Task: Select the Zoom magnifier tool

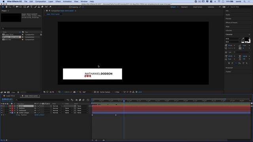Action: coord(9,7)
